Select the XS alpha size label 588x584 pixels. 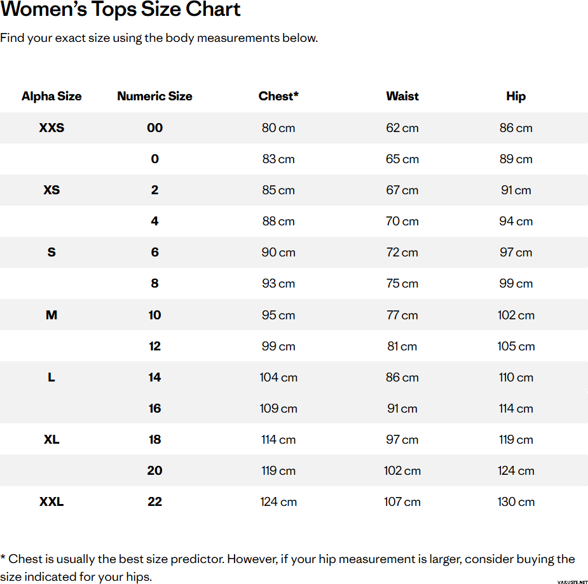click(x=51, y=190)
